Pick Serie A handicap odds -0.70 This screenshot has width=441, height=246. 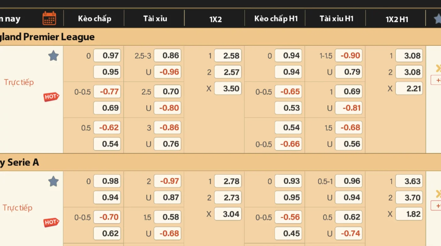pos(107,217)
